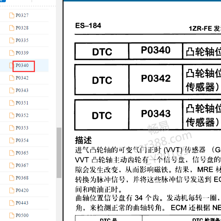Open the P0353 entry

[22, 128]
